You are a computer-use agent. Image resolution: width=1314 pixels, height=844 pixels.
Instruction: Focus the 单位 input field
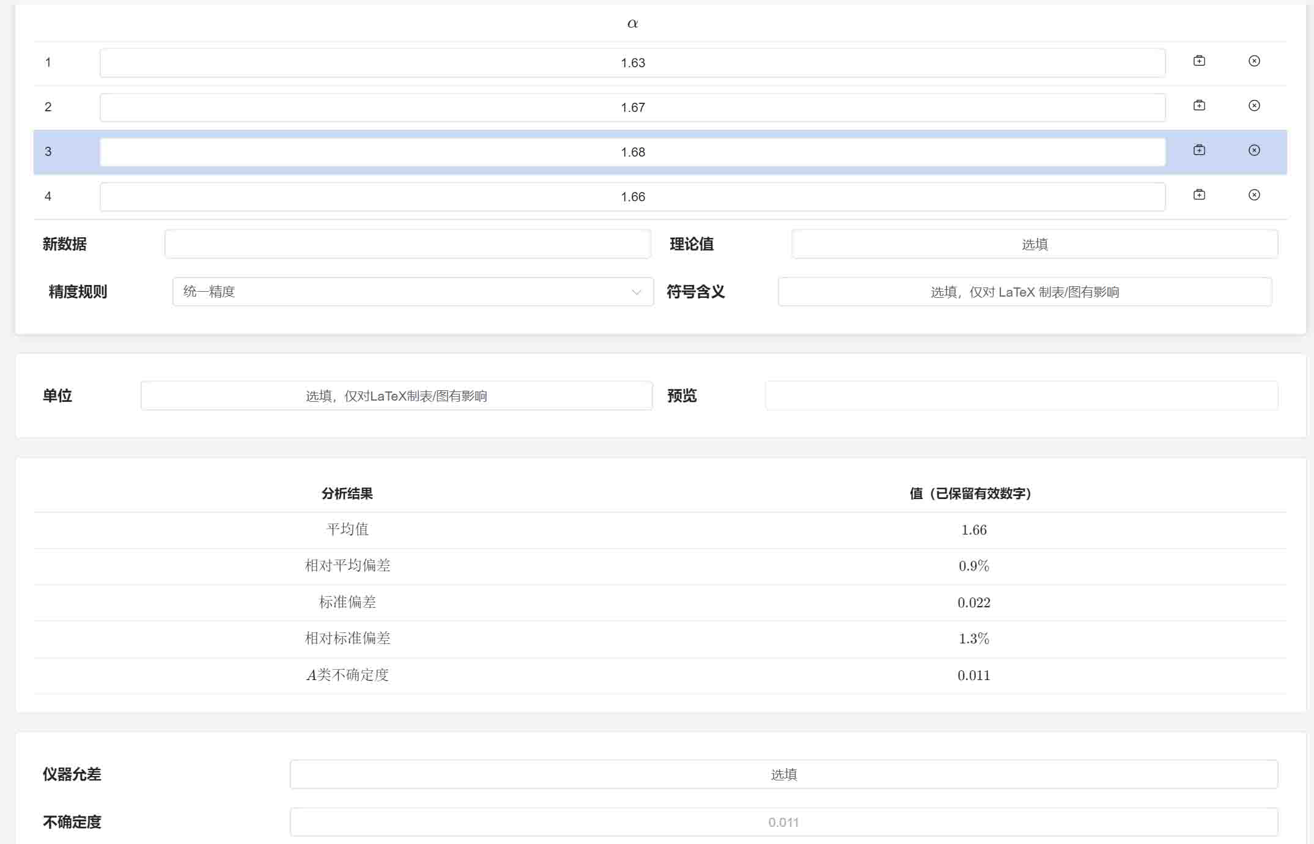396,396
